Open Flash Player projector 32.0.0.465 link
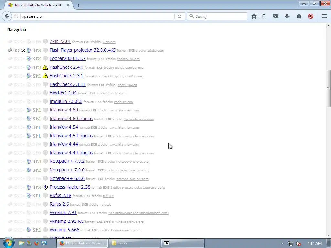The image size is (331, 248). click(82, 50)
